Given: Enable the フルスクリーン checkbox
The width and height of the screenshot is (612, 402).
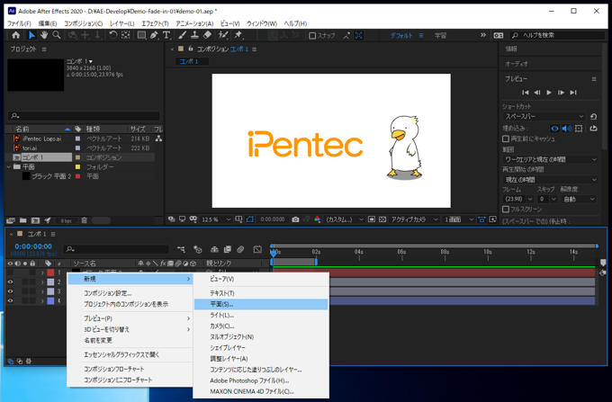Looking at the screenshot, I should click(x=506, y=210).
